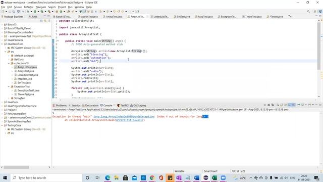This screenshot has height=182, width=323.
Task: Open Eclipse icon in taskbar
Action: pos(205,177)
